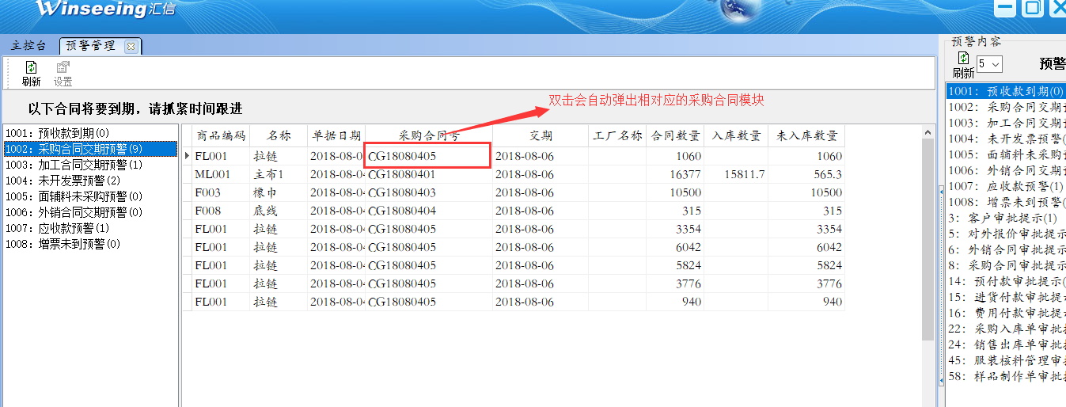Select 6: 外销合同审批提示 in right panel
The width and height of the screenshot is (1066, 407).
pyautogui.click(x=1006, y=249)
